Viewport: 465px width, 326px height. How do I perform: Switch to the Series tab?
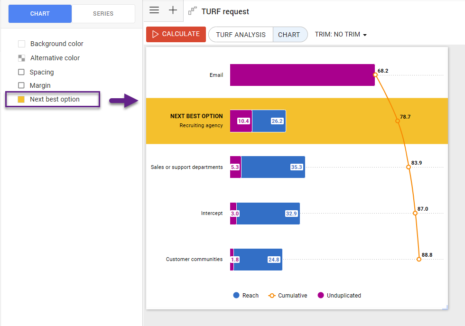point(103,14)
